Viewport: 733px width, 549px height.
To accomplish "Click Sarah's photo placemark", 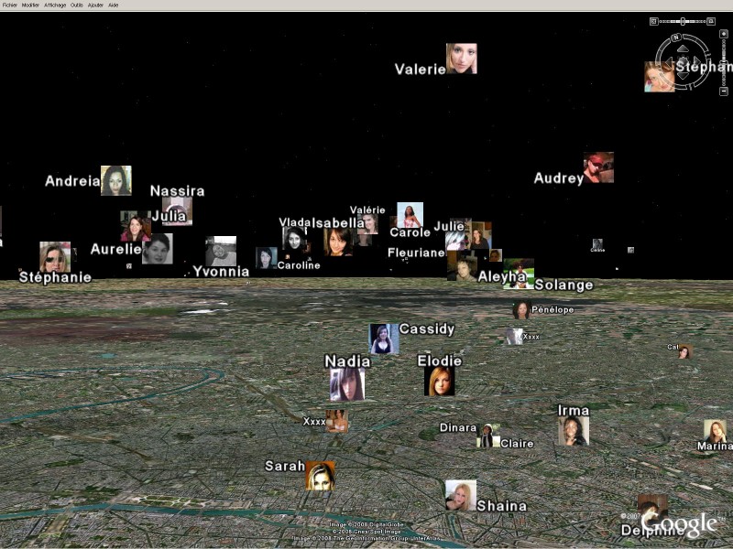I will point(320,476).
